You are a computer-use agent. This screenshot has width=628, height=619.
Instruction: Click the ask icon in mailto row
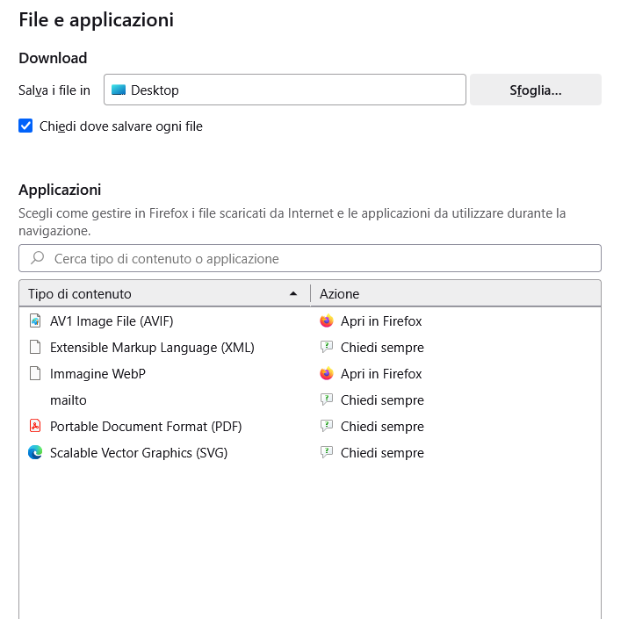(327, 400)
